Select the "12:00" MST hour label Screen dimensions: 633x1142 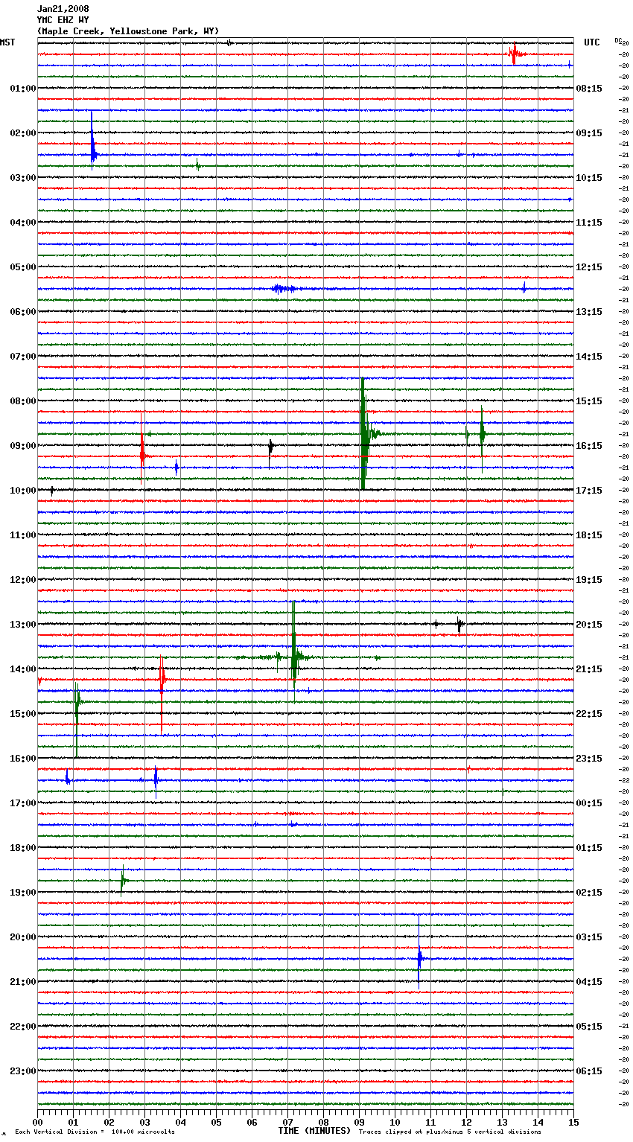[23, 580]
